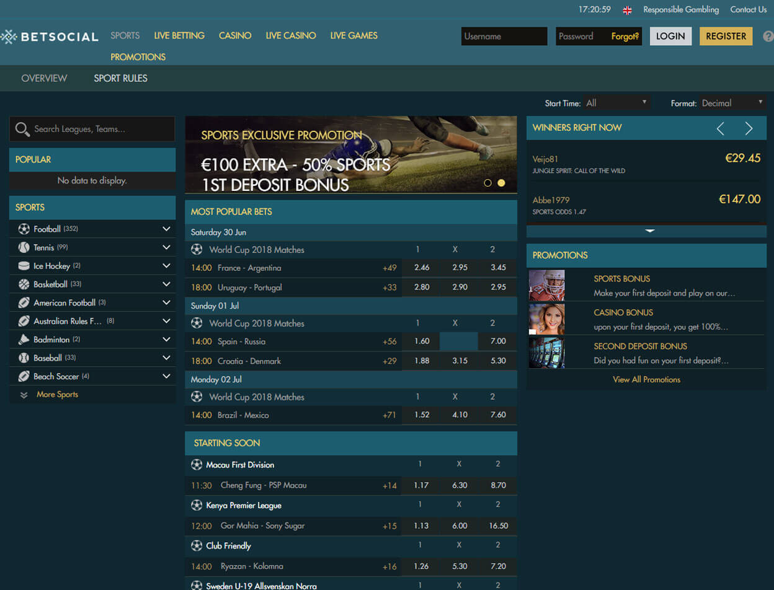Click the search magnifier icon
This screenshot has width=774, height=590.
pos(22,129)
